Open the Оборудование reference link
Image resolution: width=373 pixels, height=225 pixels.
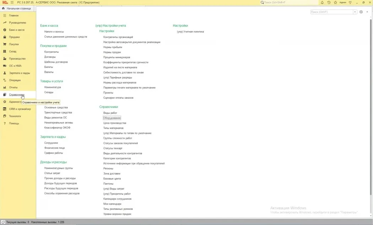point(112,118)
